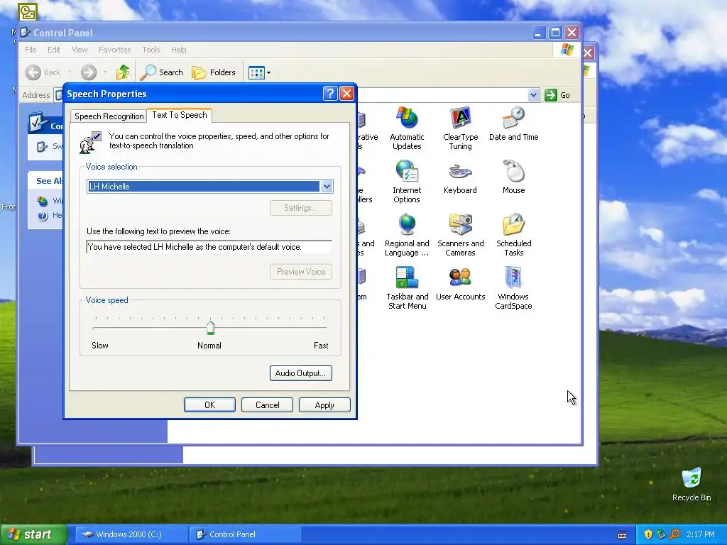
Task: Open the ClearType Tuning icon
Action: [x=460, y=128]
